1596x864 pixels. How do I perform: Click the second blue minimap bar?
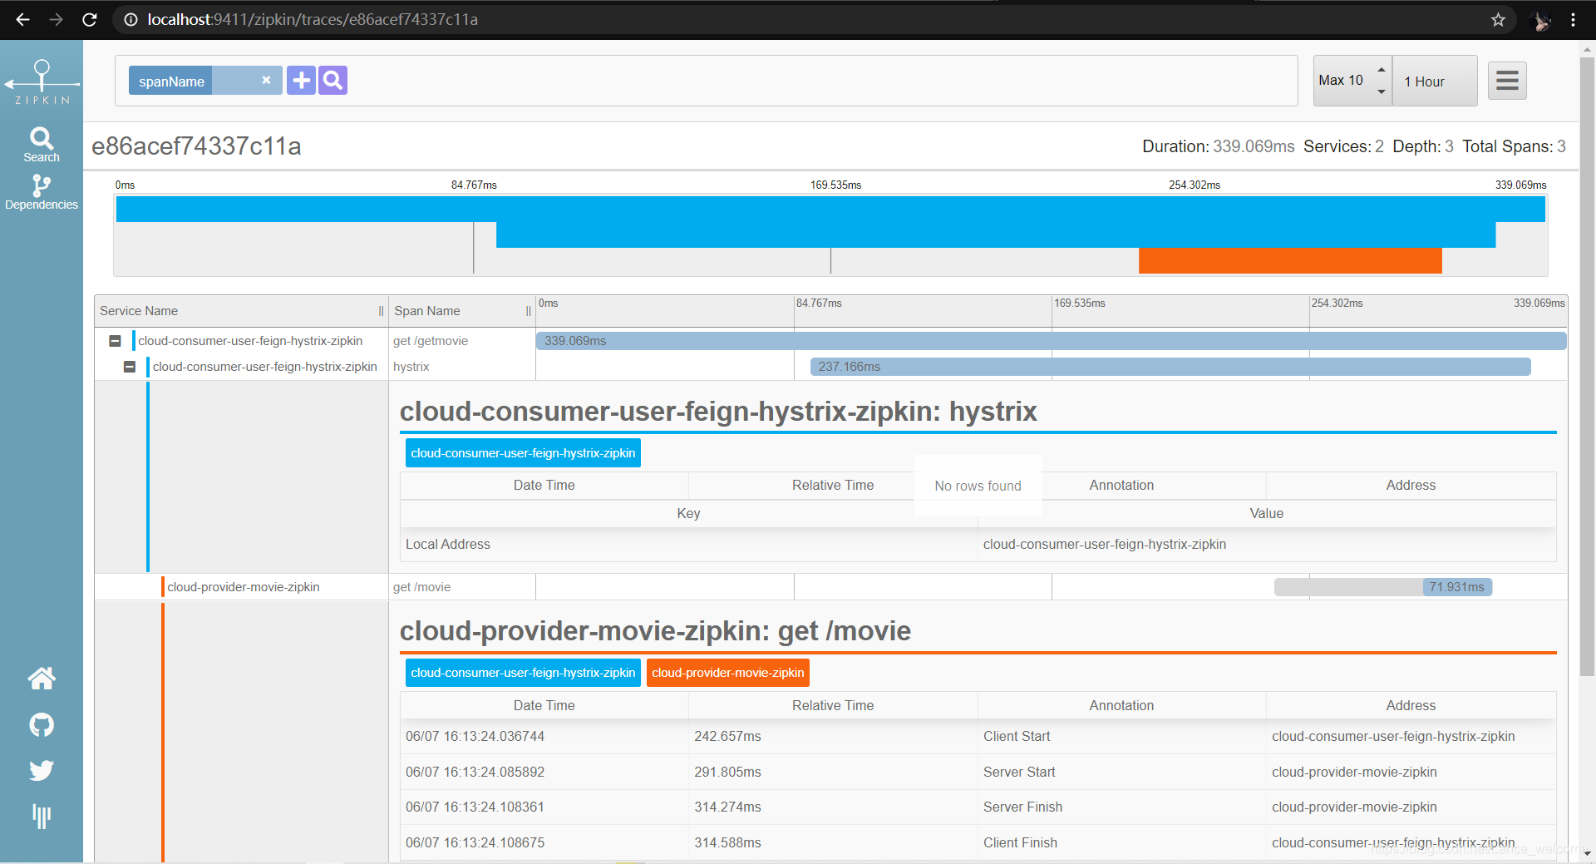(x=996, y=235)
